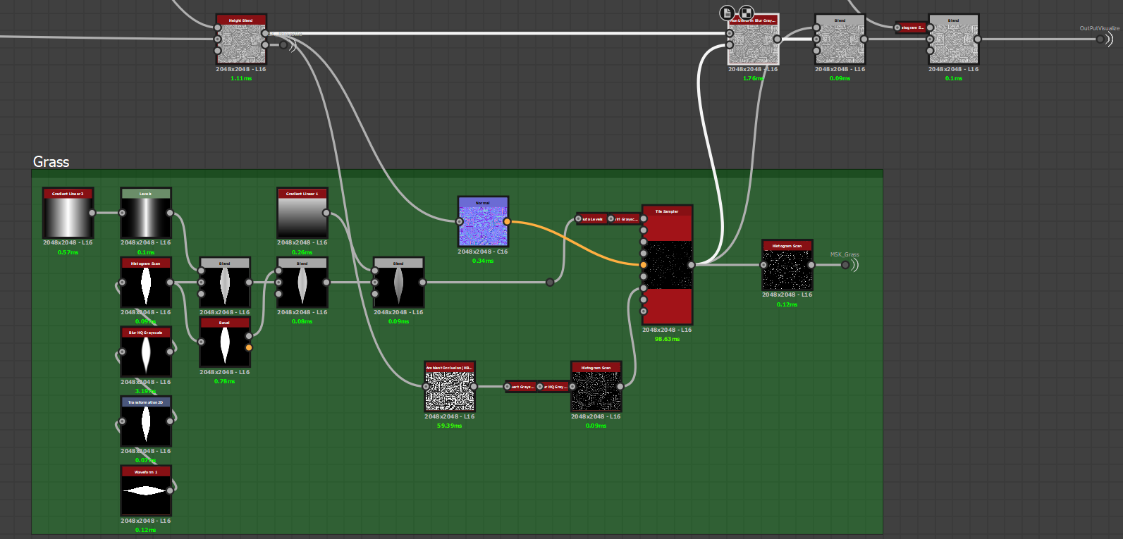Select the Bevel node
The height and width of the screenshot is (539, 1123).
click(224, 342)
